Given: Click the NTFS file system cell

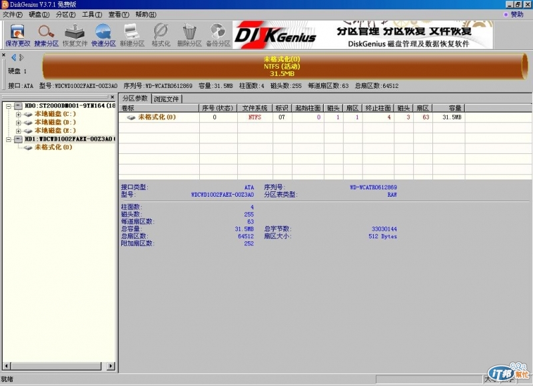Looking at the screenshot, I should coord(255,117).
